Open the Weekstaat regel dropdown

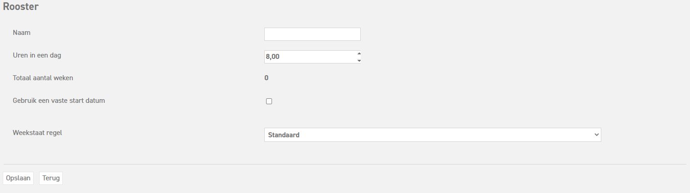[x=432, y=135]
